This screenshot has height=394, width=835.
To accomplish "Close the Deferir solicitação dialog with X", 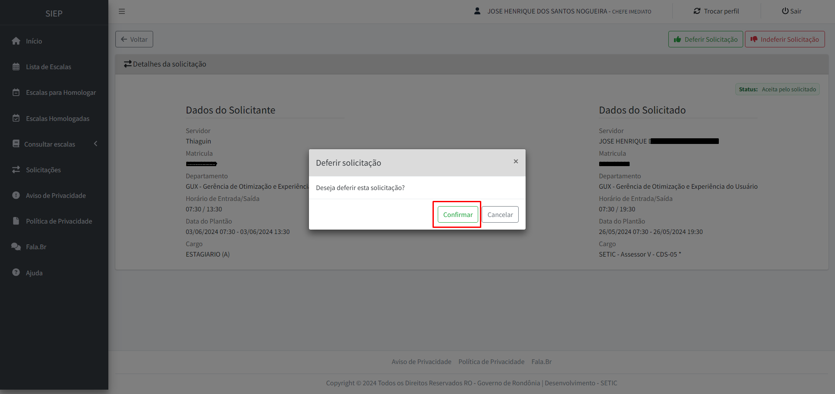I will pos(516,161).
